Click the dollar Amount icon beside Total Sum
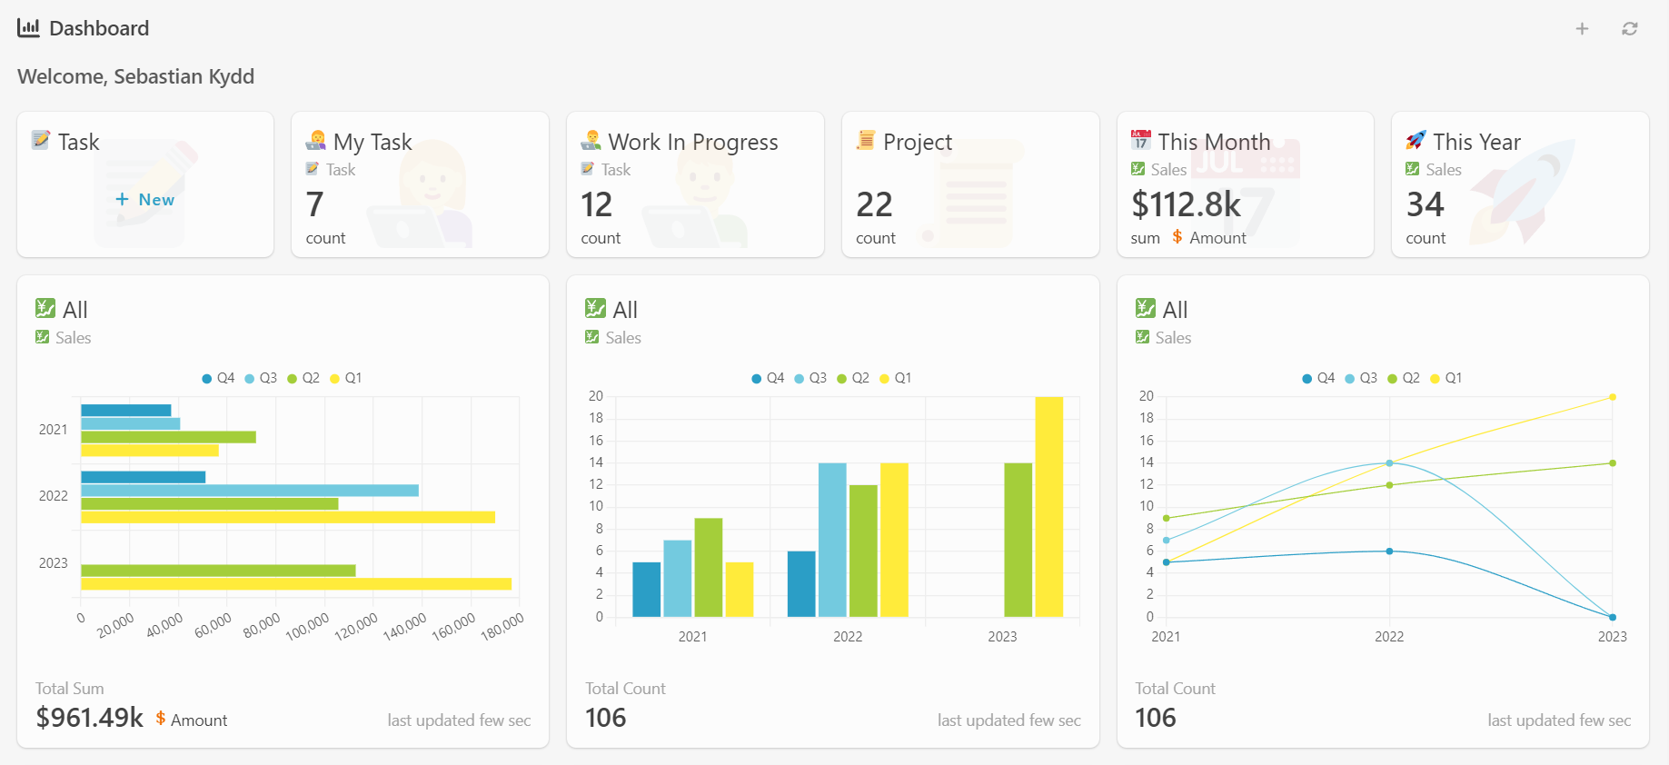1669x765 pixels. point(161,718)
